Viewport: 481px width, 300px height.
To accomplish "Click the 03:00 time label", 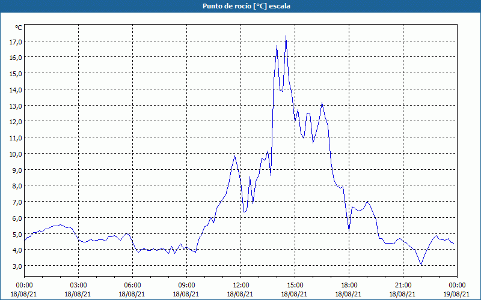I will [x=78, y=286].
